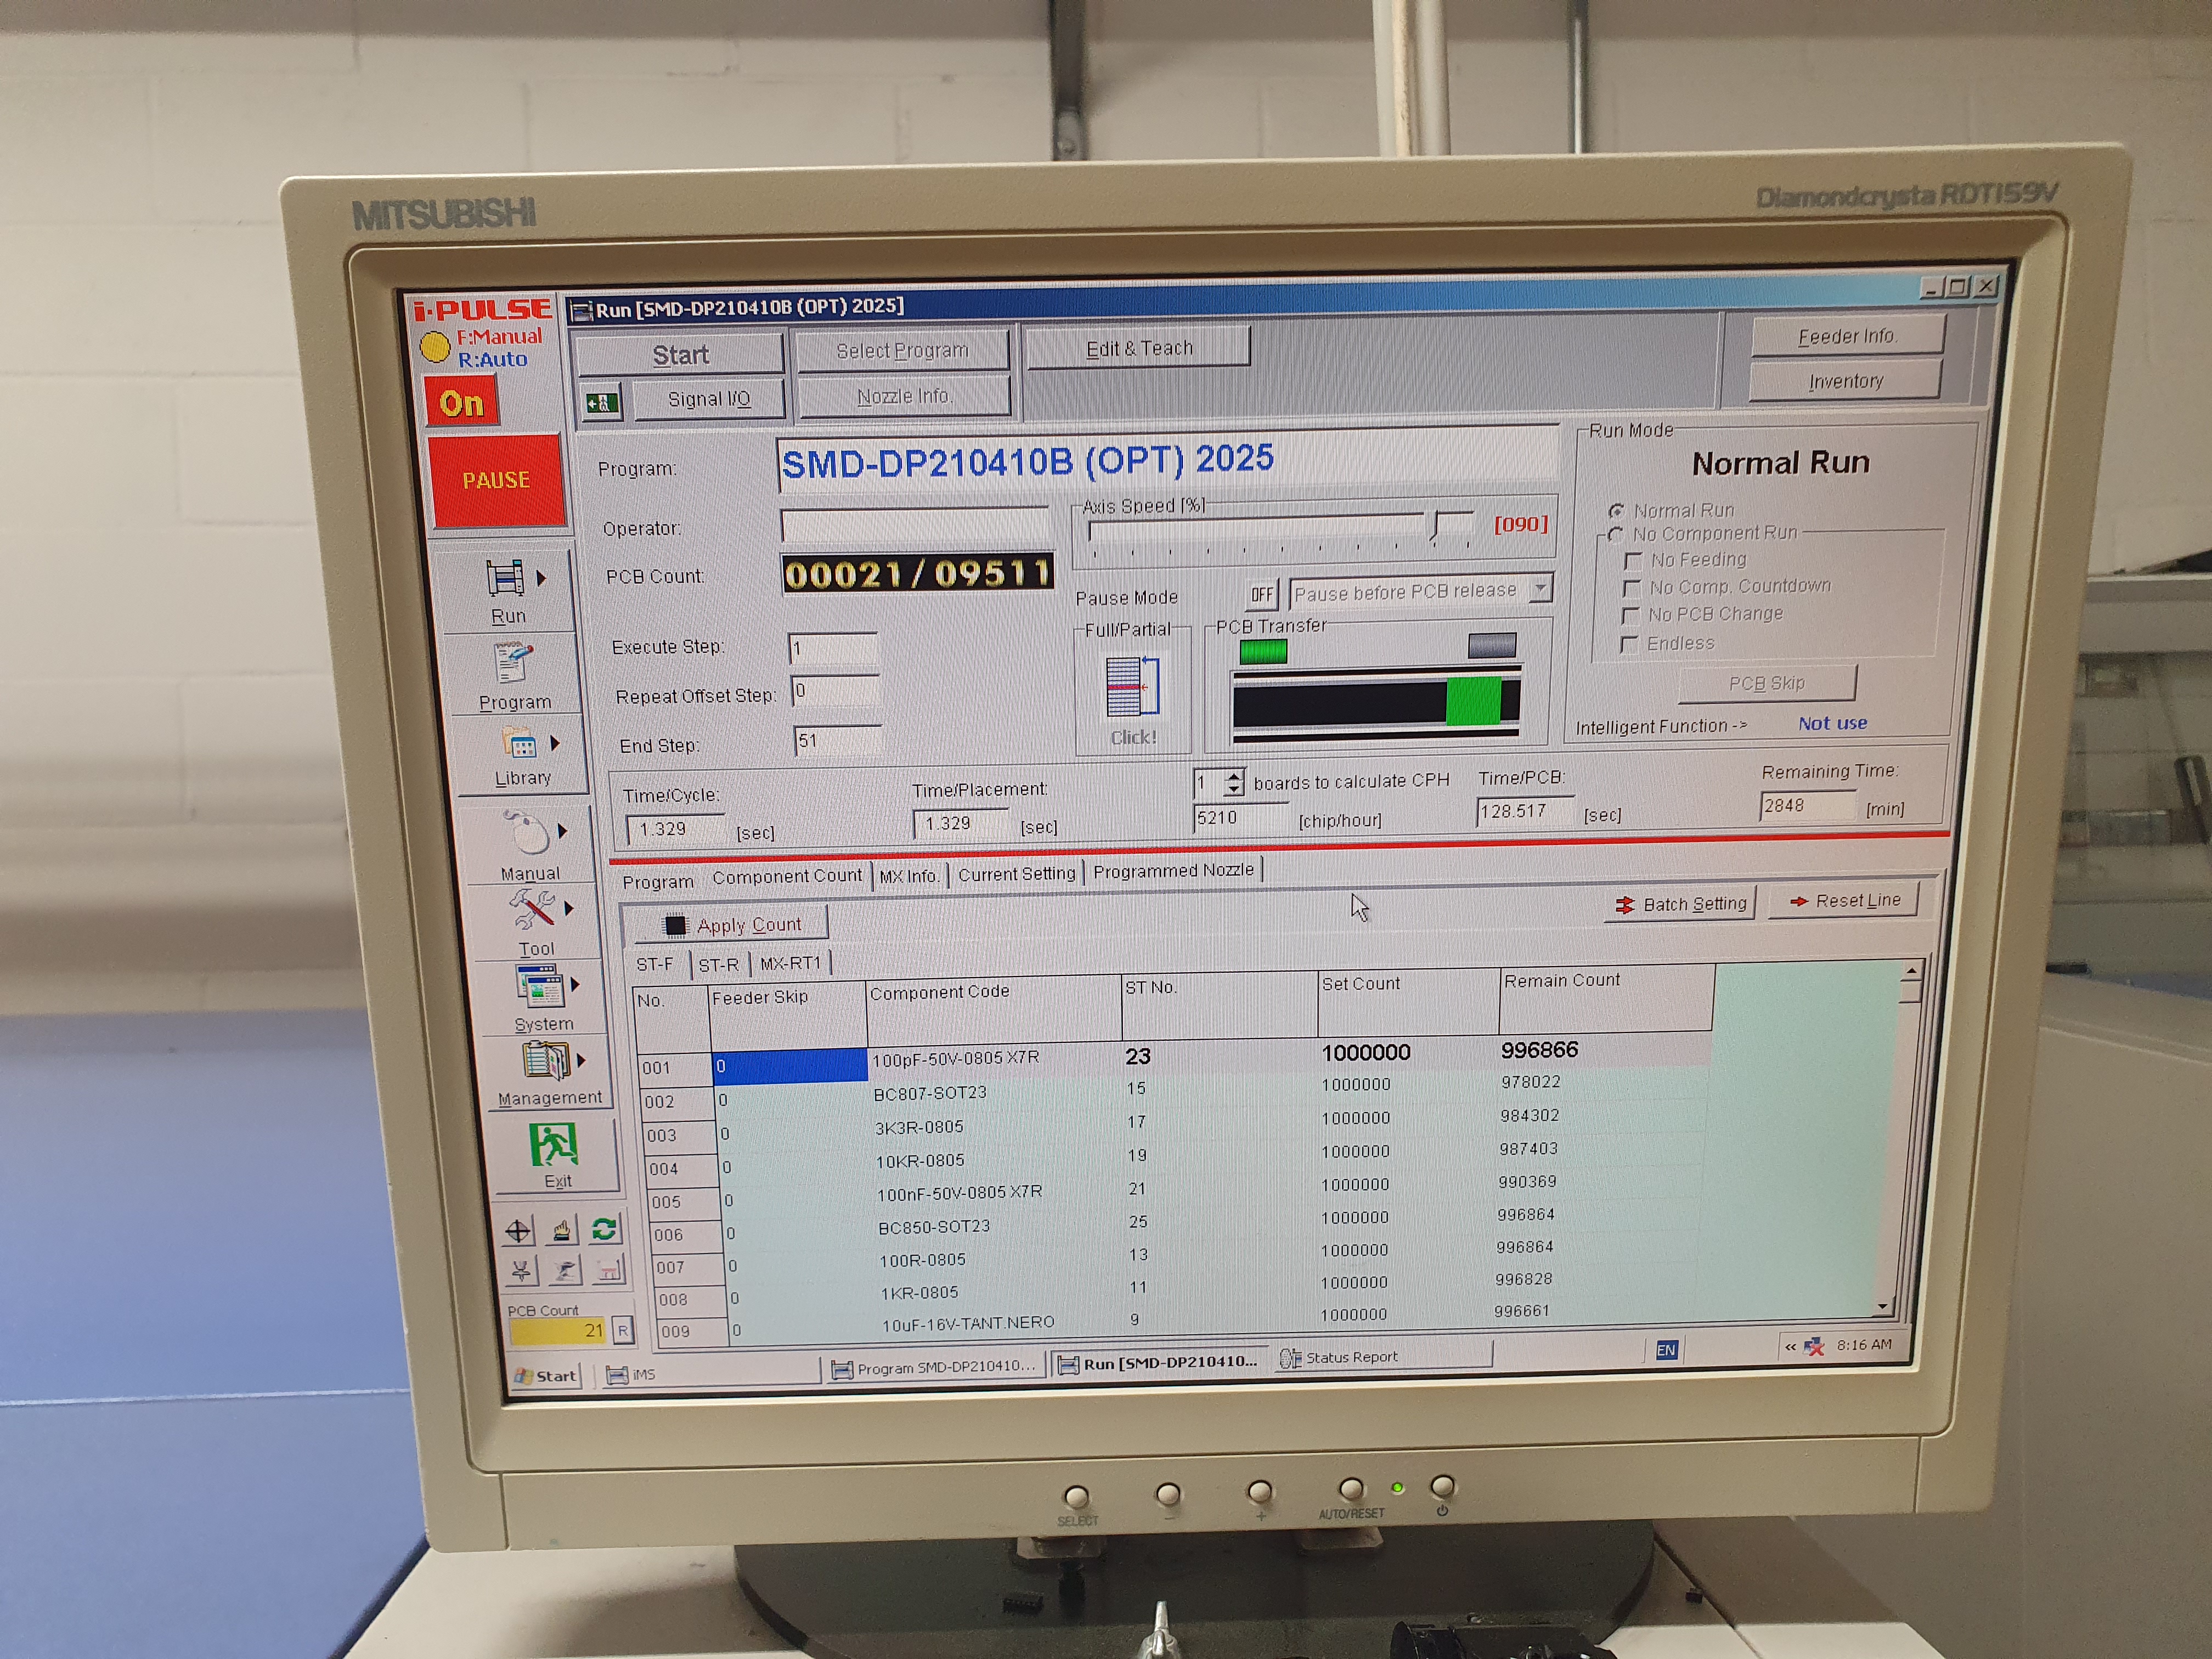Expand the Run submenu arrow
Screen dimensions: 2212x1659
pyautogui.click(x=541, y=578)
